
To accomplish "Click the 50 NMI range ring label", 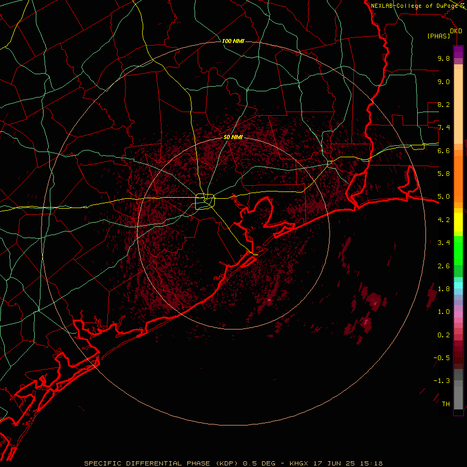I will point(233,138).
